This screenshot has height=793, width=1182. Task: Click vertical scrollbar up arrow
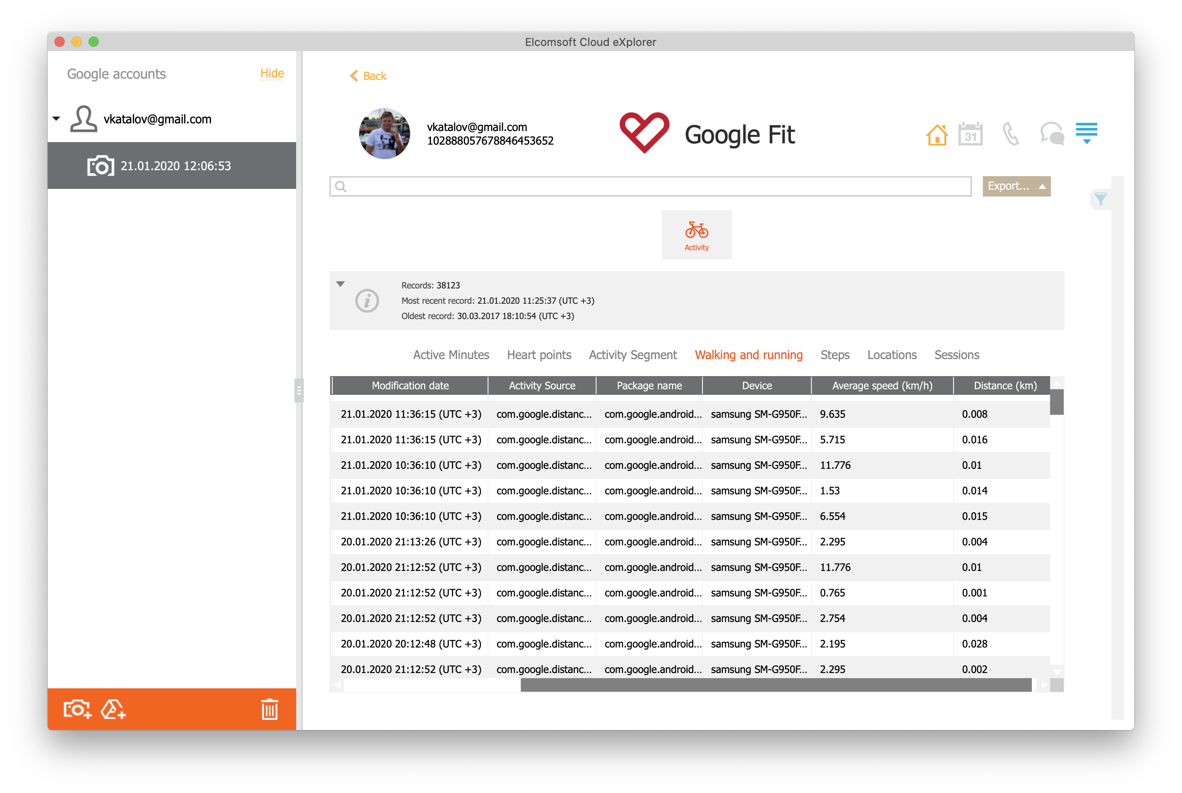1056,383
